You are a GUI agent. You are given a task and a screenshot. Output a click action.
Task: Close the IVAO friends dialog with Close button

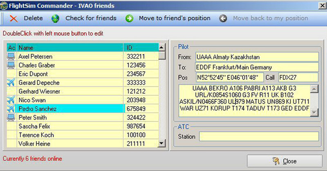[284, 161]
